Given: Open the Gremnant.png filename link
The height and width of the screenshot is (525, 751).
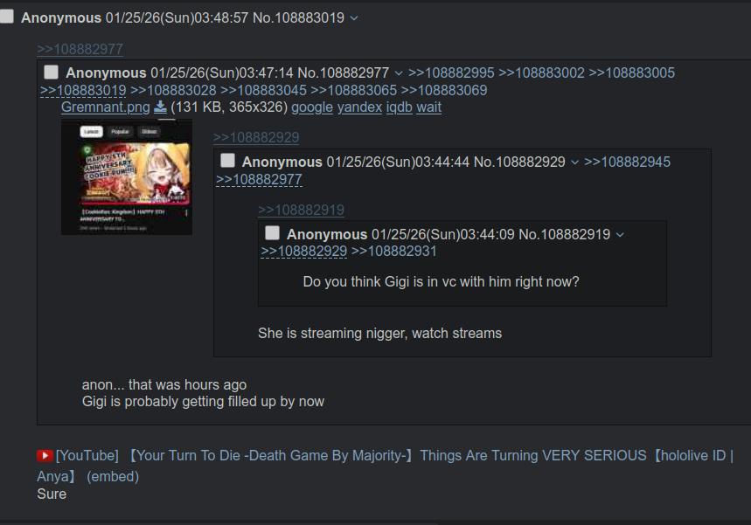Looking at the screenshot, I should coord(106,107).
